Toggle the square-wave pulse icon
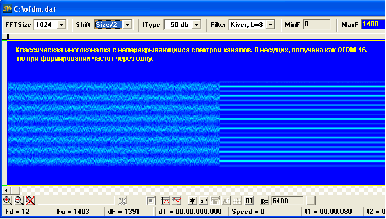Image resolution: width=386 pixels, height=219 pixels. [250, 201]
